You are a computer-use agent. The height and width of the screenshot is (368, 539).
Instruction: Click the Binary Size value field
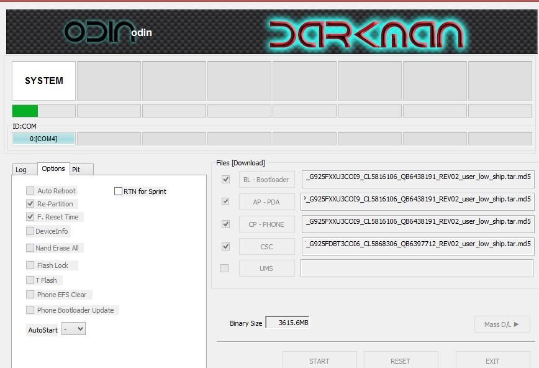(288, 323)
